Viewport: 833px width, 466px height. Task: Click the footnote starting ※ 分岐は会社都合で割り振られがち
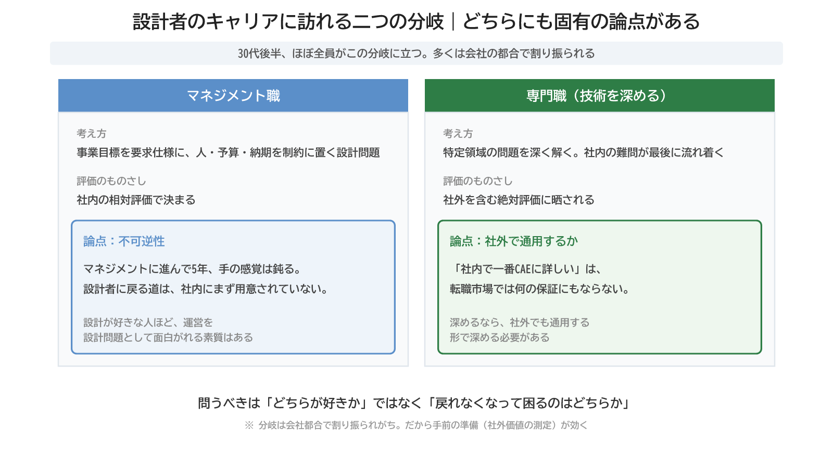[416, 425]
